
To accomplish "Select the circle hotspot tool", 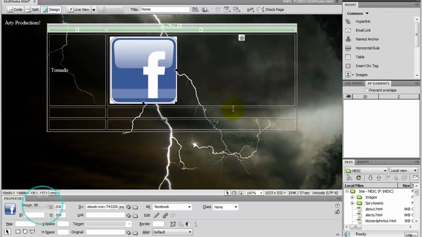I will tap(25, 232).
